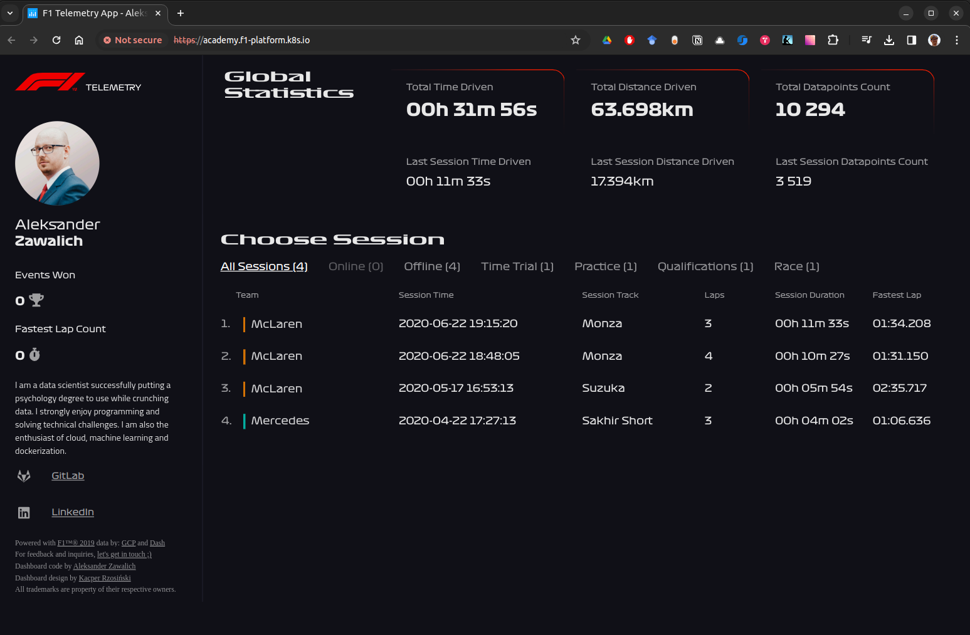
Task: Go to the browser home page
Action: click(79, 40)
